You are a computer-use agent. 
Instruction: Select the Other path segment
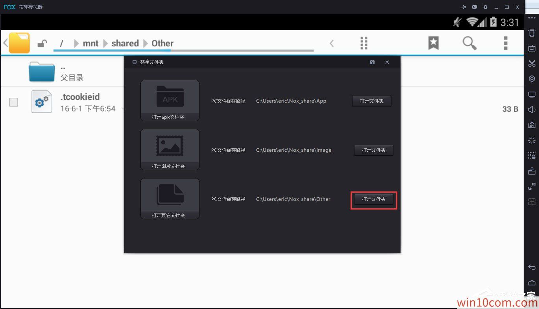tap(162, 44)
